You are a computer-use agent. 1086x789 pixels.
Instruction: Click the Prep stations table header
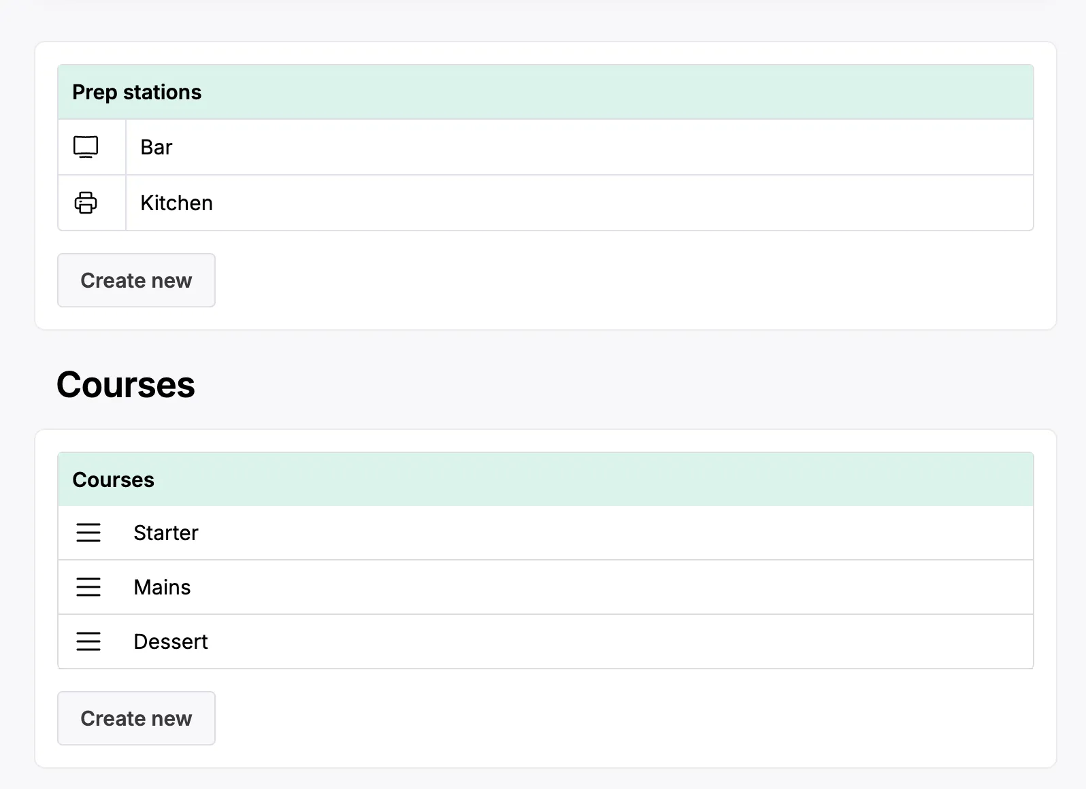click(x=137, y=93)
